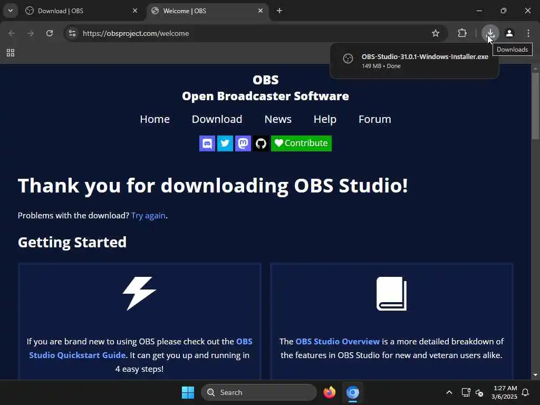Select the Welcome | OBS tab
540x405 pixels.
click(x=208, y=11)
